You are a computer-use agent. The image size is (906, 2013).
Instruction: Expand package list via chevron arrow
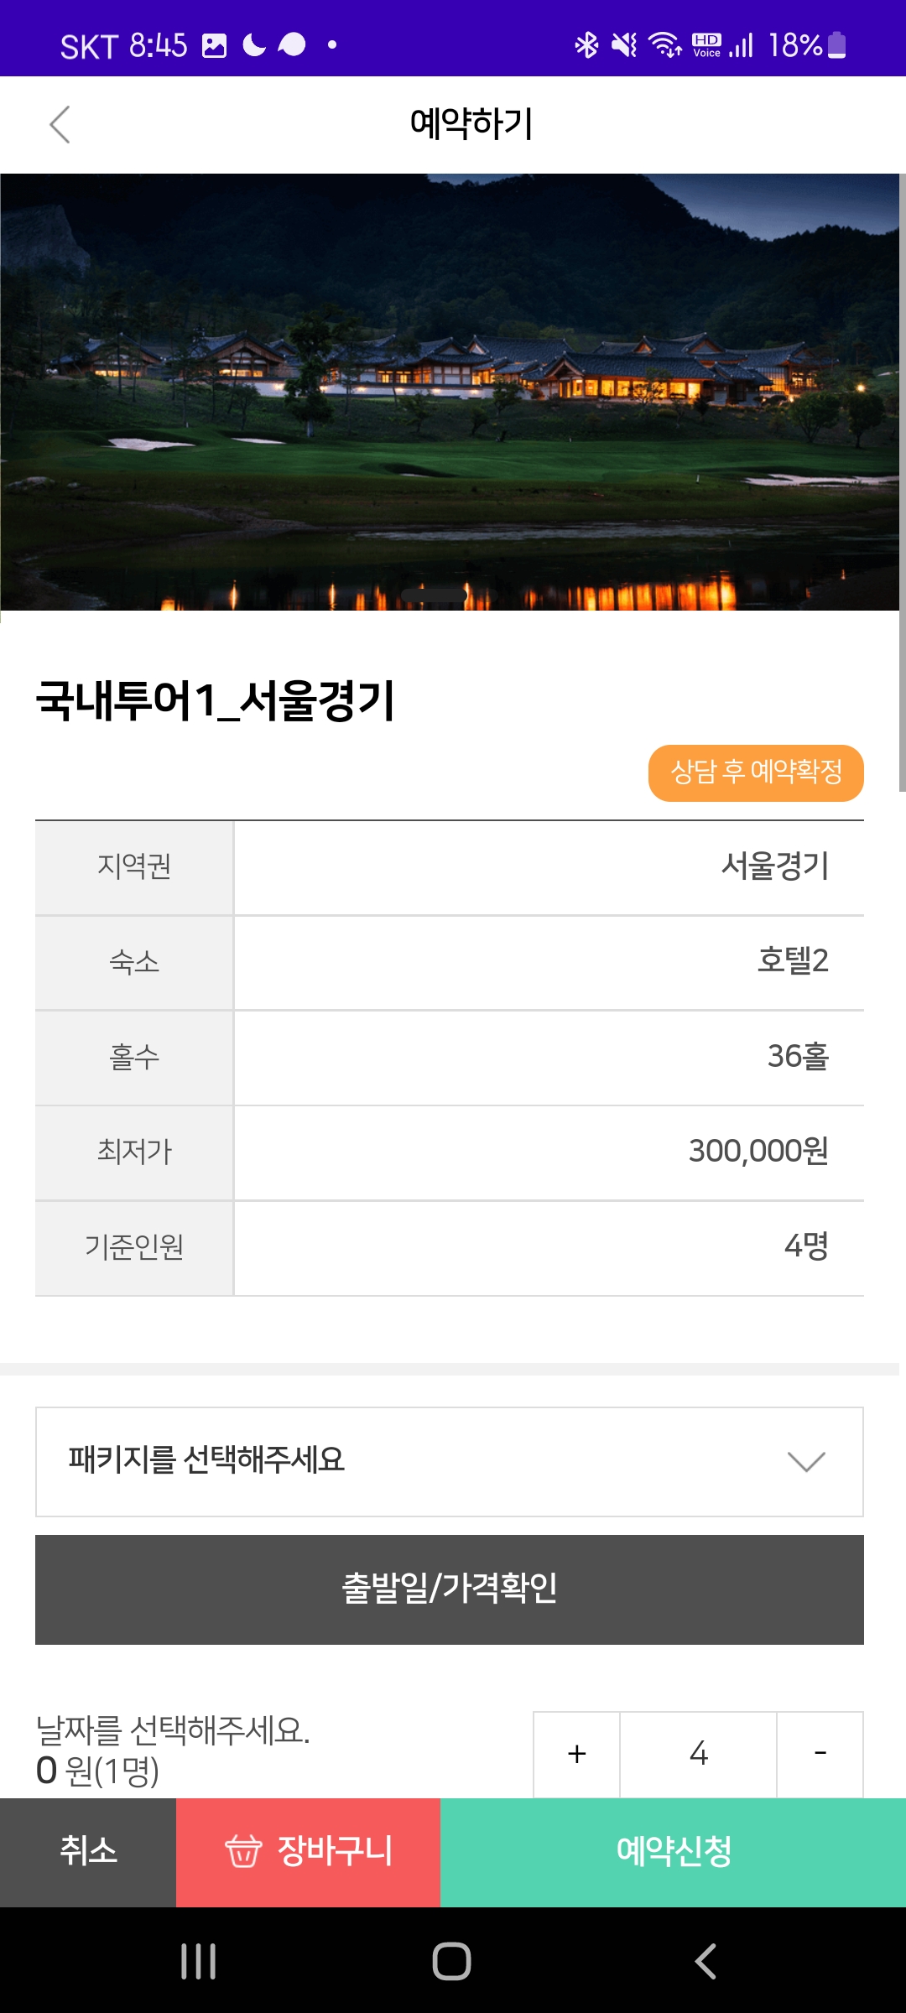click(x=806, y=1461)
